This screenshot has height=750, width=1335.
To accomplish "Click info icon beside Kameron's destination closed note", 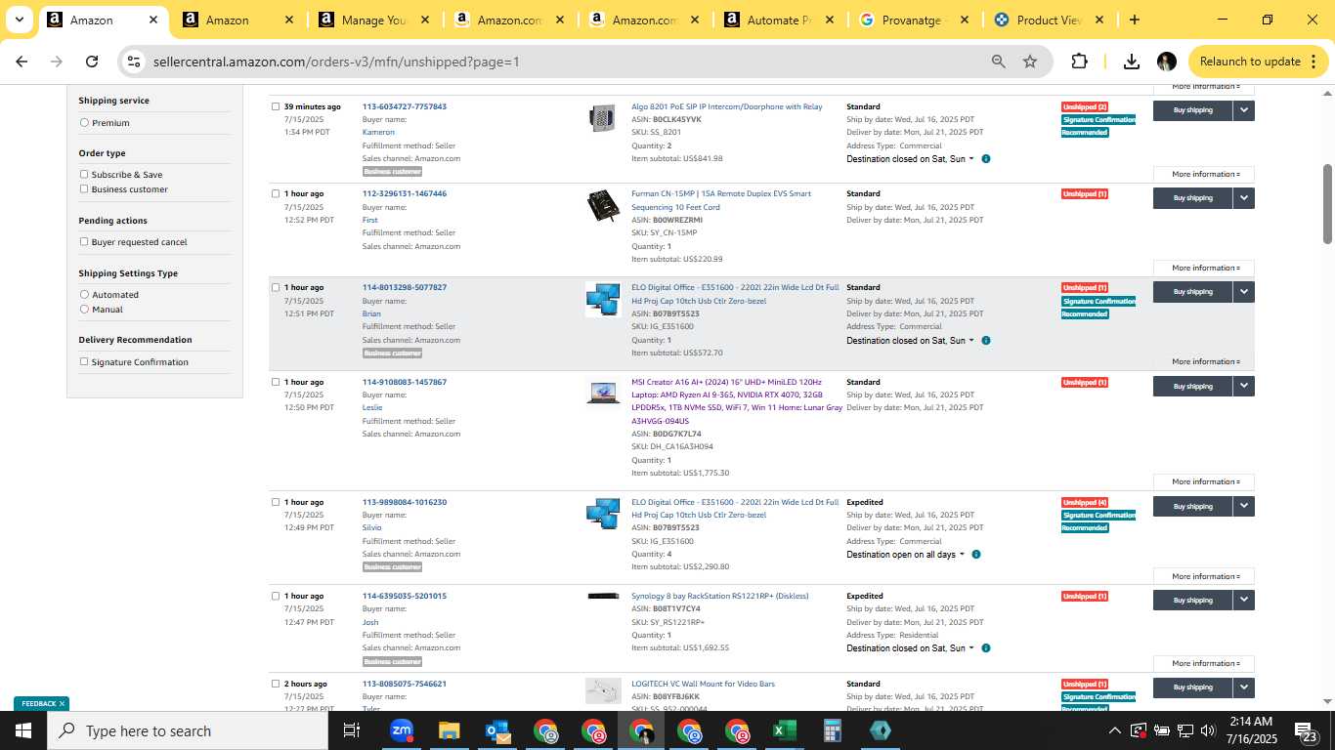I will [x=985, y=158].
